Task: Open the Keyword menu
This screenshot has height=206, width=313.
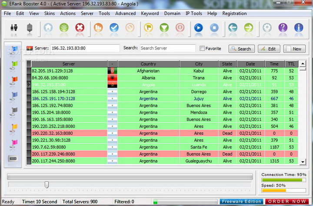Action: tap(150, 13)
